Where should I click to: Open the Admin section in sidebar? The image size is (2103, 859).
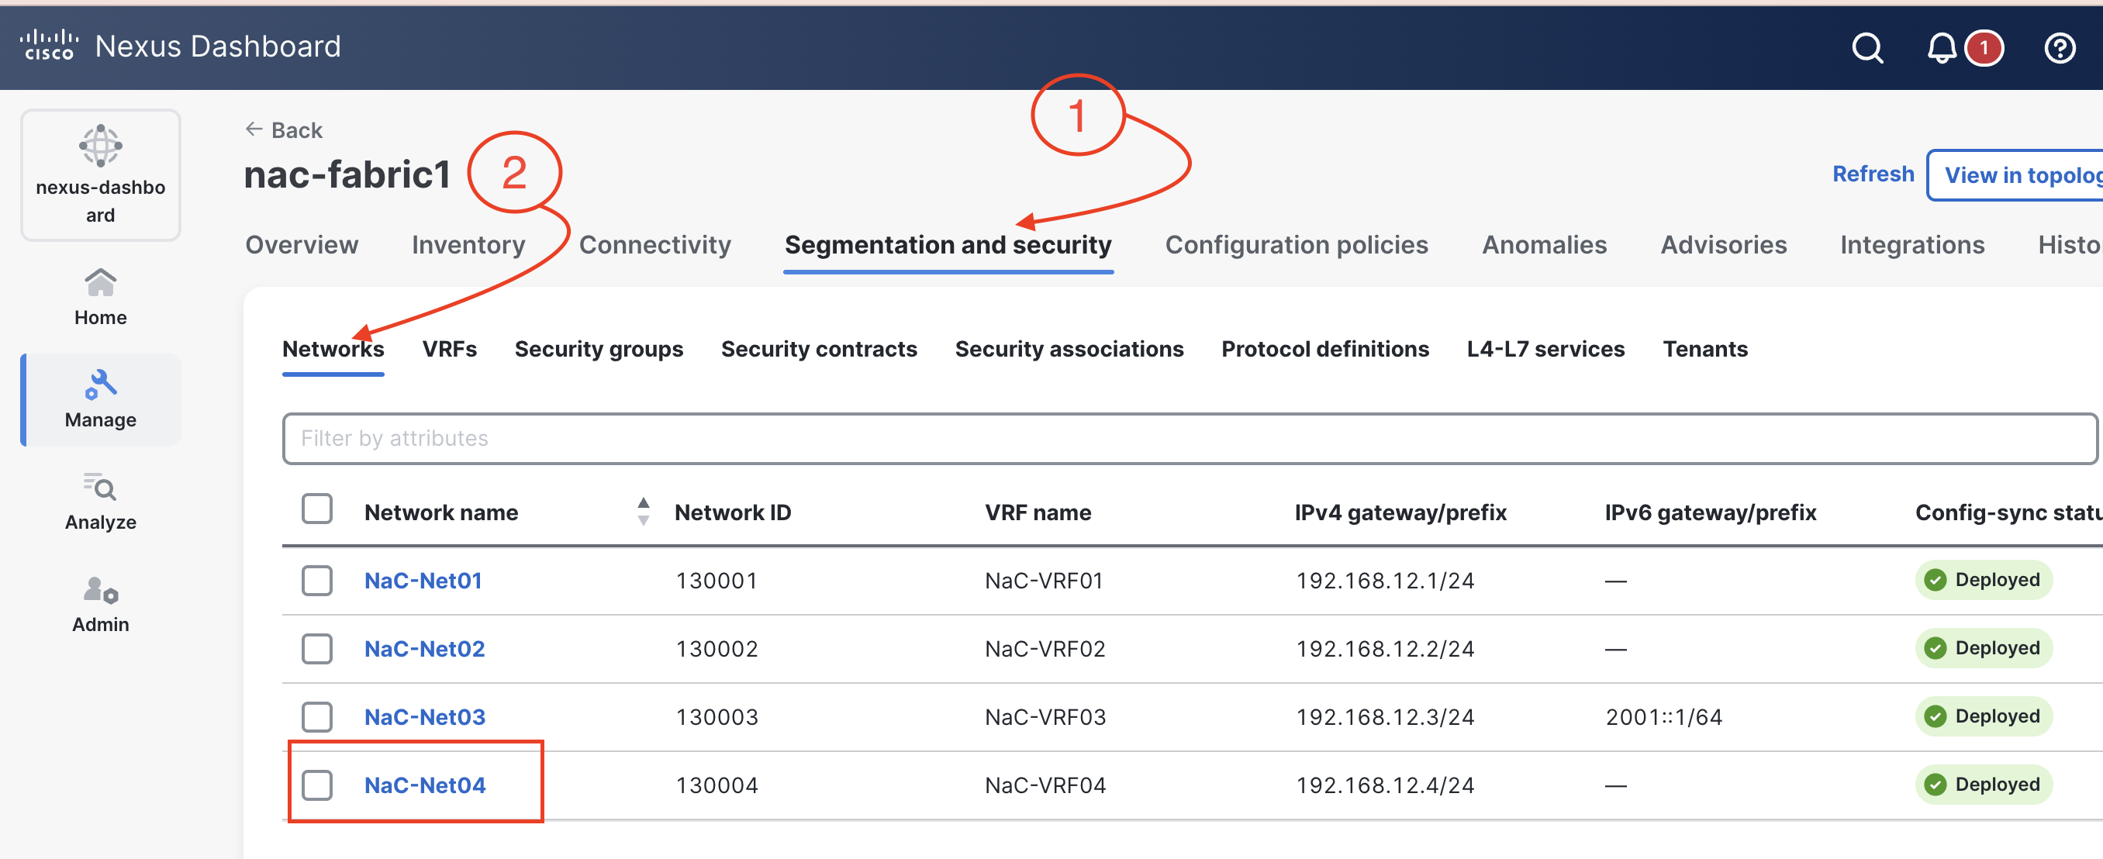point(100,604)
